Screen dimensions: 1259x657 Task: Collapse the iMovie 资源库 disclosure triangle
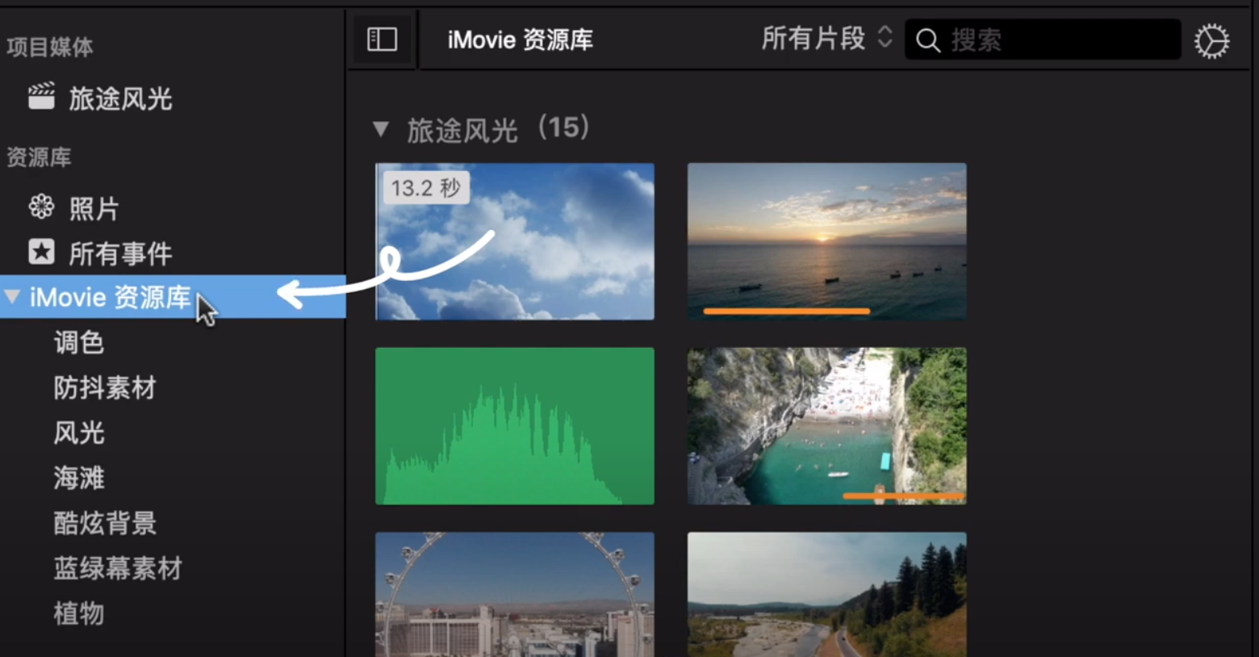[11, 297]
